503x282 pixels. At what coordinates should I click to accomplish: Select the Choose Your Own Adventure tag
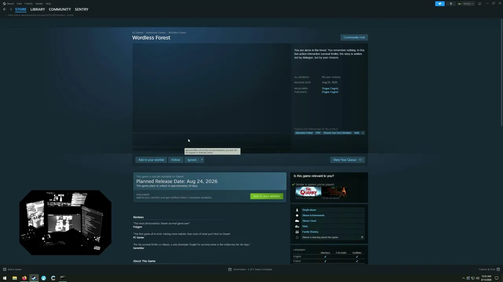coord(337,133)
